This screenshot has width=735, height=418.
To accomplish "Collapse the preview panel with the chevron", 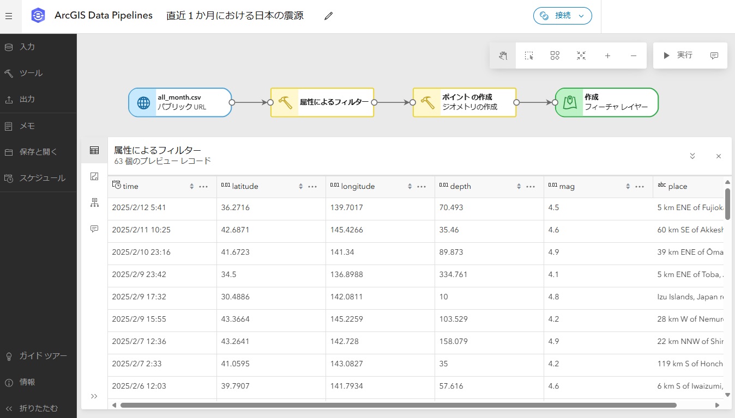I will coord(692,156).
